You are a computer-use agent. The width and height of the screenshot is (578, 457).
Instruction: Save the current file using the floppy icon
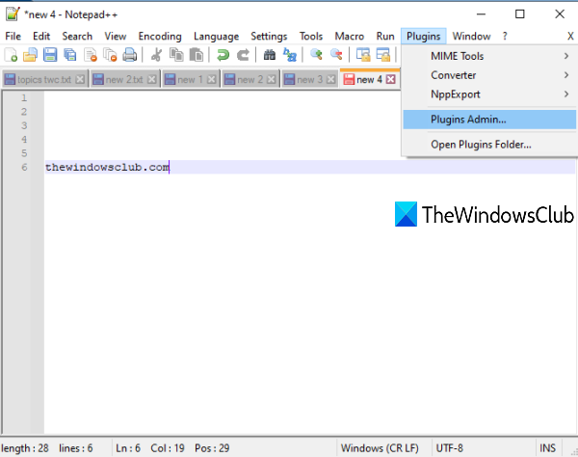point(50,55)
